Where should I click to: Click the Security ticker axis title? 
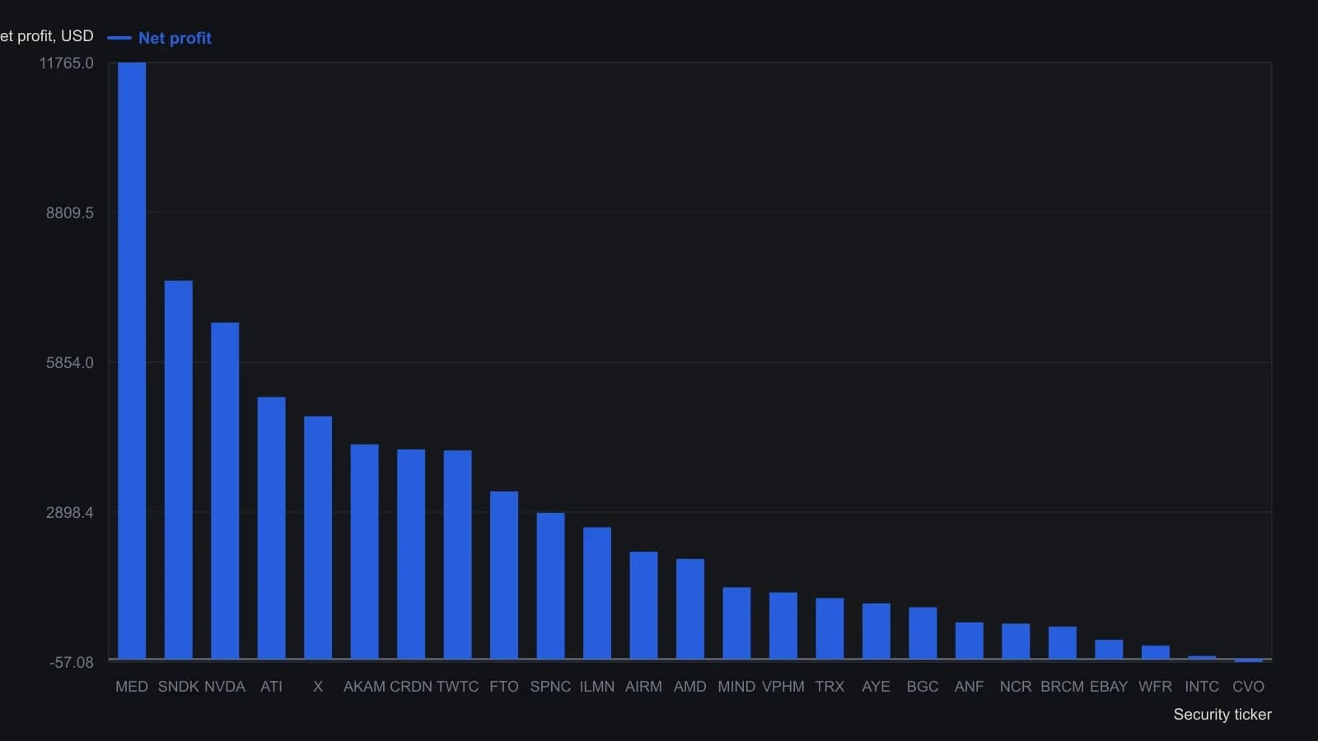(1222, 715)
